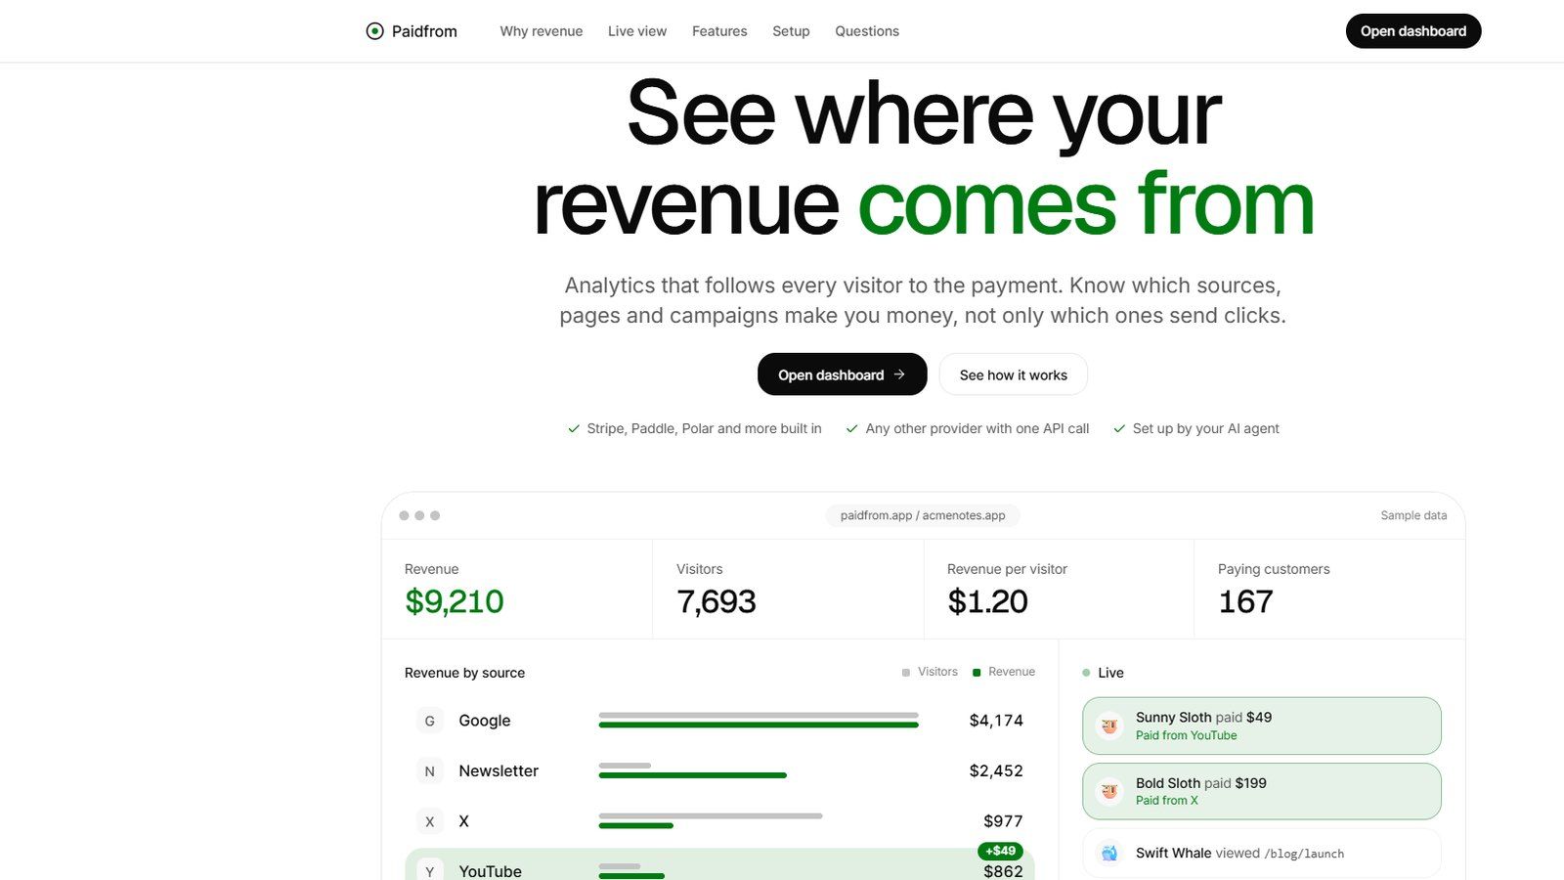Select the Google green revenue bar
The width and height of the screenshot is (1564, 880).
(x=759, y=726)
